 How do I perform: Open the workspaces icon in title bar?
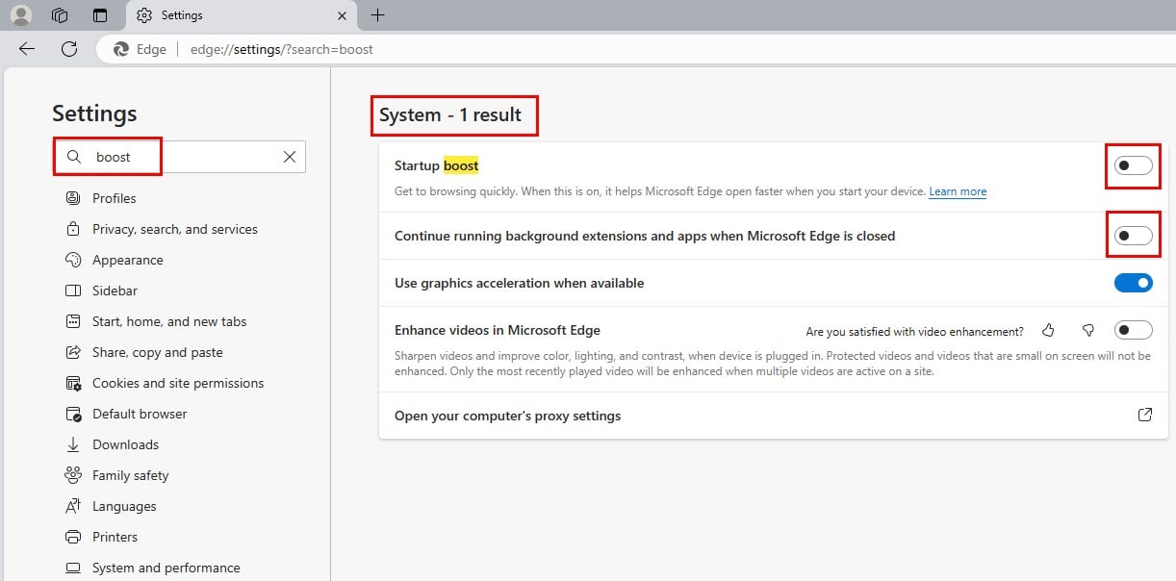point(60,15)
